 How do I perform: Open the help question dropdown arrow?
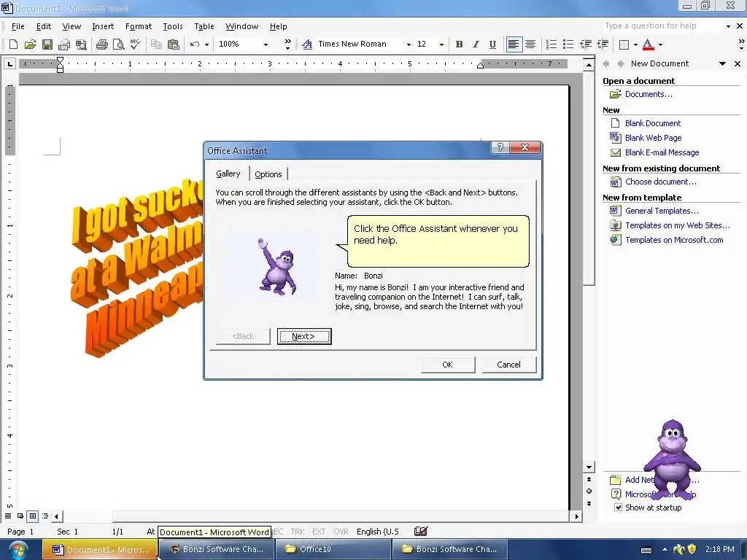728,26
